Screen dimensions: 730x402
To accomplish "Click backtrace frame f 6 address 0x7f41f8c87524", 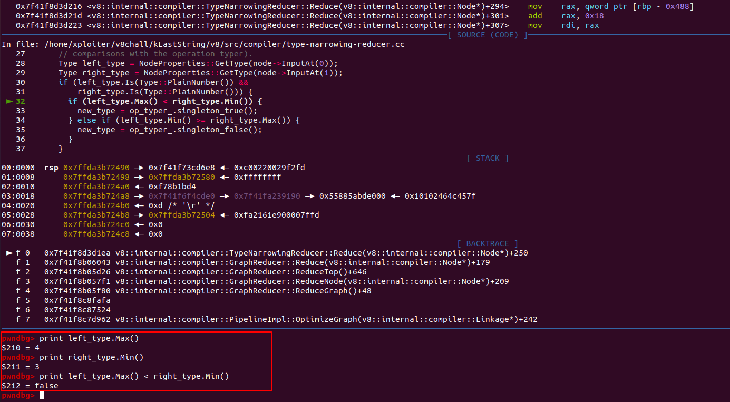I will tap(77, 310).
